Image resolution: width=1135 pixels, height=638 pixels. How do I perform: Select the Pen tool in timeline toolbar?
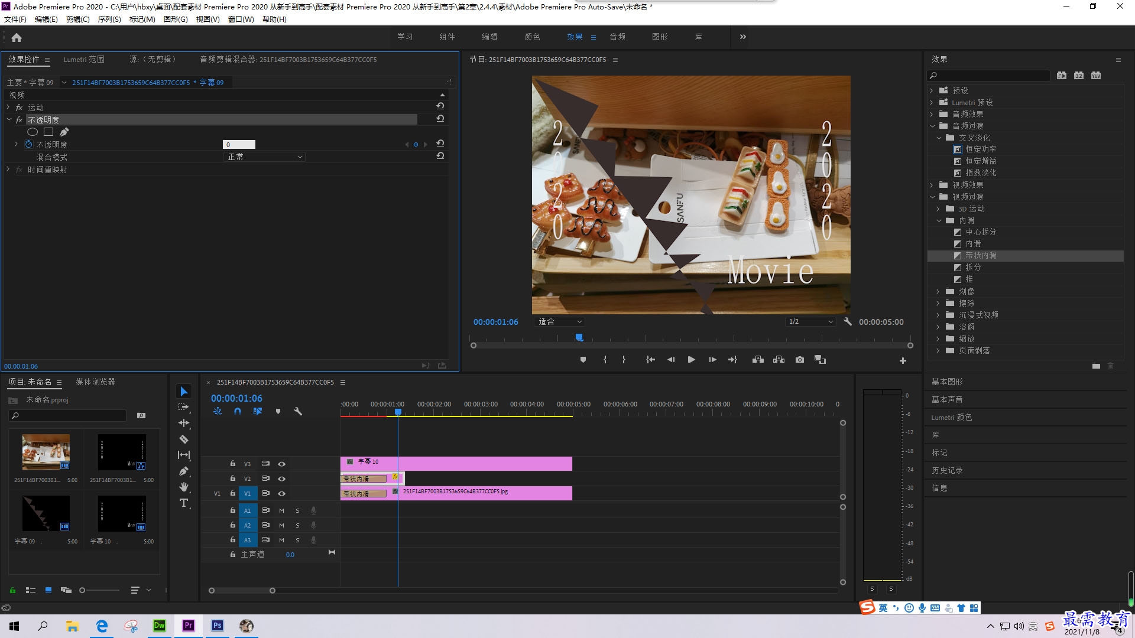[184, 471]
